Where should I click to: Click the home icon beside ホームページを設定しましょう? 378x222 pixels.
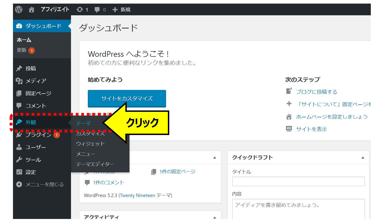coord(289,117)
